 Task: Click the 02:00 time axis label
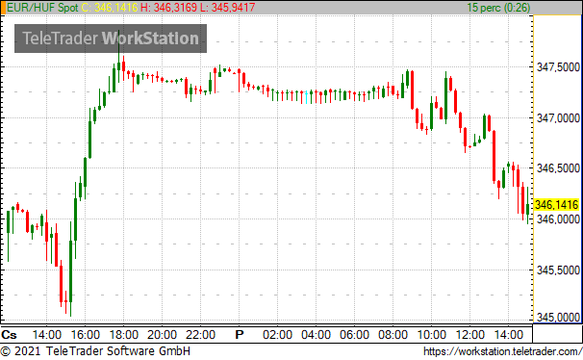(277, 335)
